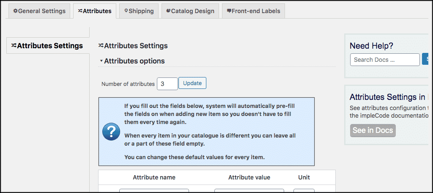Viewport: 433px width, 193px height.
Task: Click the Need Help? heading
Action: click(x=371, y=46)
